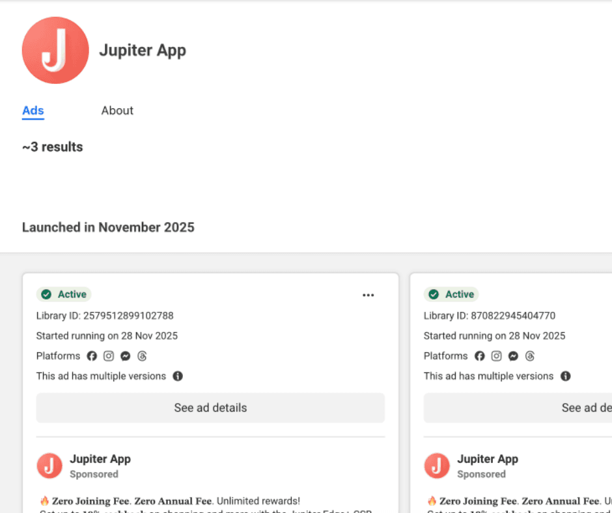Click the Jupiter App profile avatar at the top
The image size is (612, 513).
tap(55, 50)
